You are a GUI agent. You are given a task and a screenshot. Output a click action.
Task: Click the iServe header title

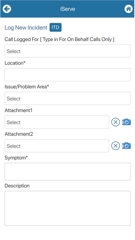coord(67,9)
